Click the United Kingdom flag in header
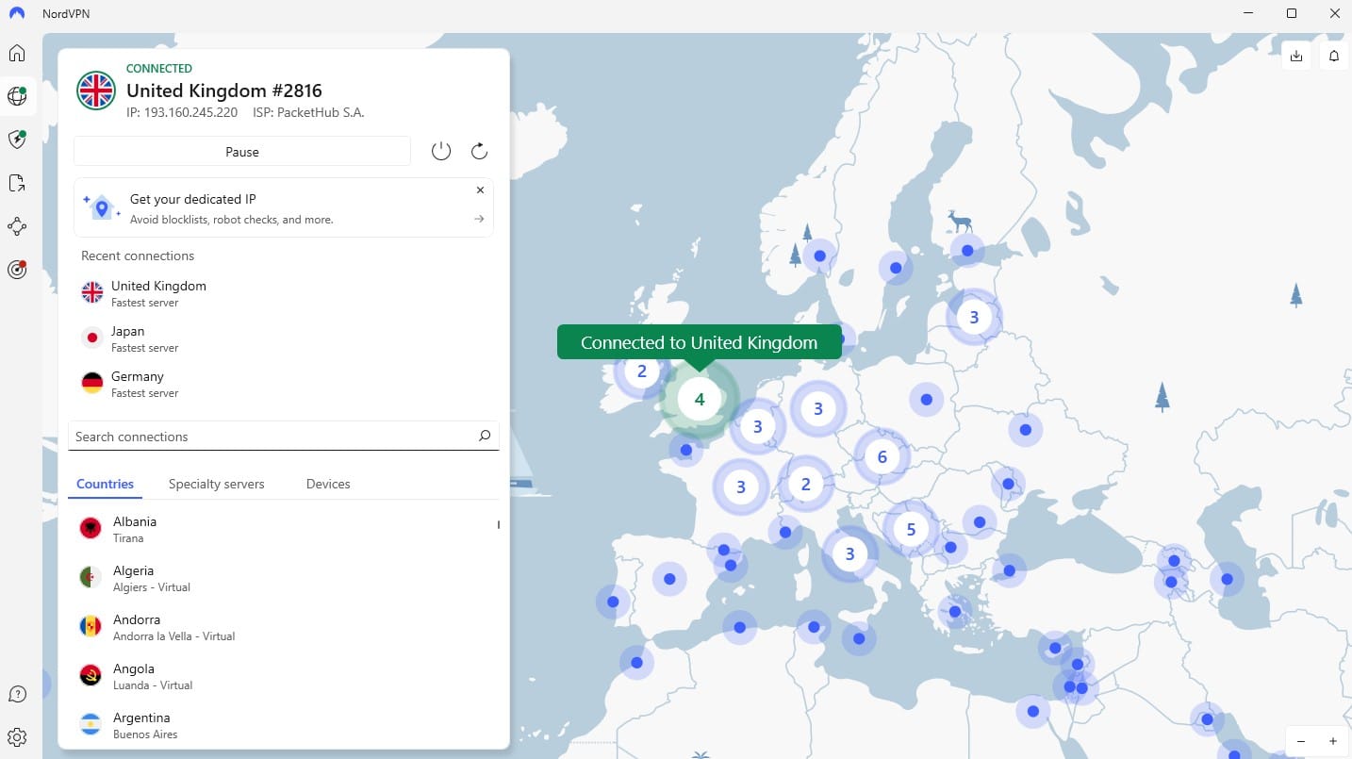1352x759 pixels. (x=96, y=91)
